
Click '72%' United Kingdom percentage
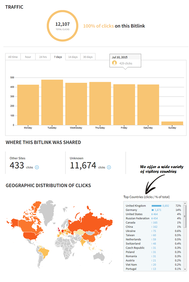(178, 206)
